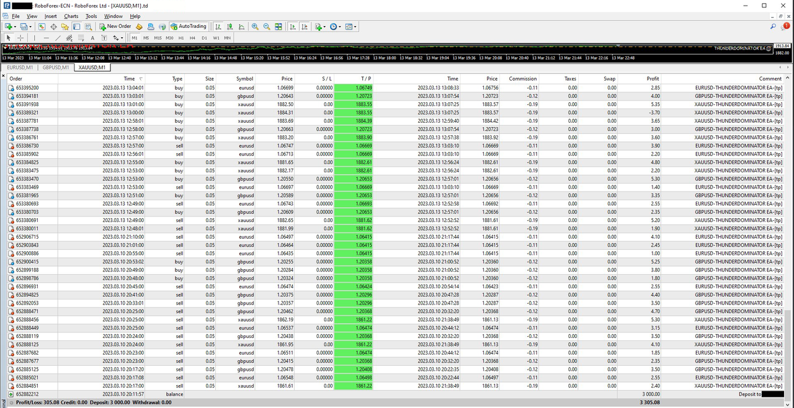Screen dimensions: 794x408
Task: Switch to bar chart display
Action: [x=218, y=27]
